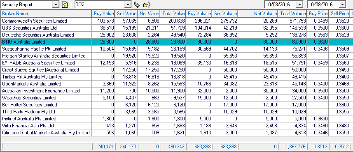Viewport: 353px width, 152px height.
Task: Click into the 1PG security code field
Action: point(100,5)
